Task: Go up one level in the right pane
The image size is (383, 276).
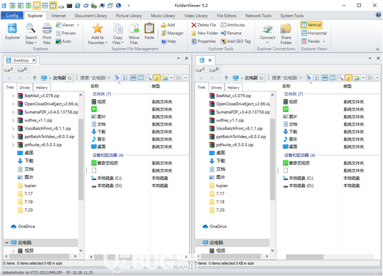Action: coord(226,78)
